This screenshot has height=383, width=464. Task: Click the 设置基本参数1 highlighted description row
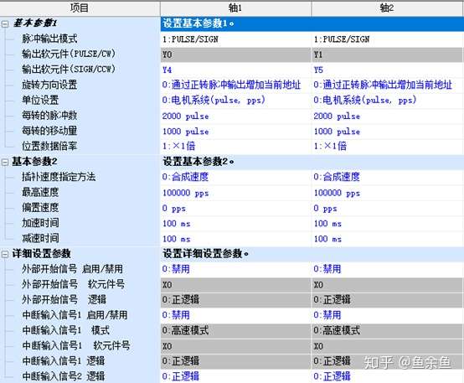click(312, 23)
